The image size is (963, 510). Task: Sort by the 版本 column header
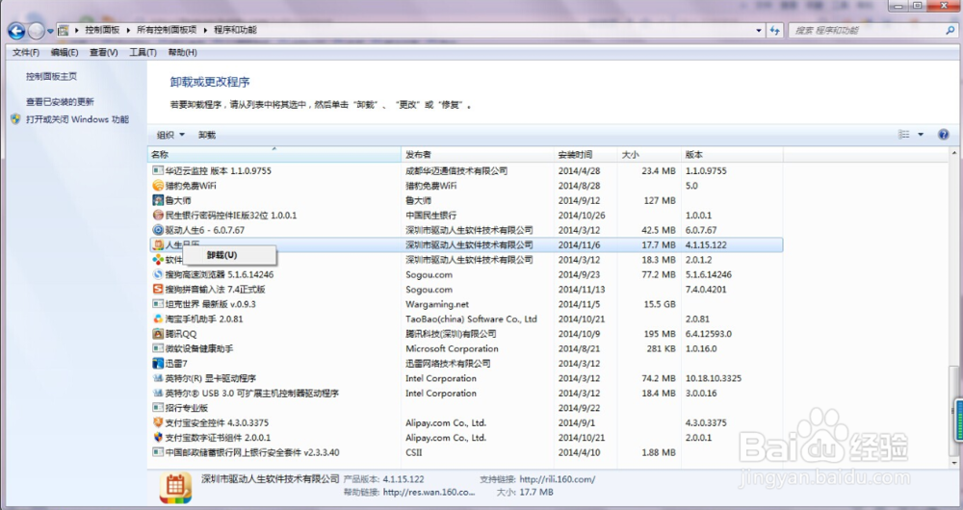coord(732,155)
